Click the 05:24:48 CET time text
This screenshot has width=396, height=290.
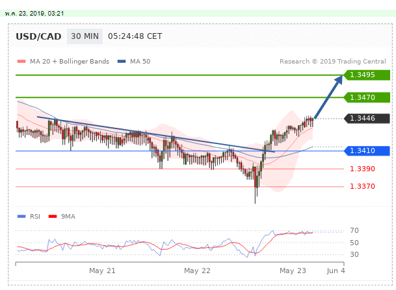[x=135, y=36]
